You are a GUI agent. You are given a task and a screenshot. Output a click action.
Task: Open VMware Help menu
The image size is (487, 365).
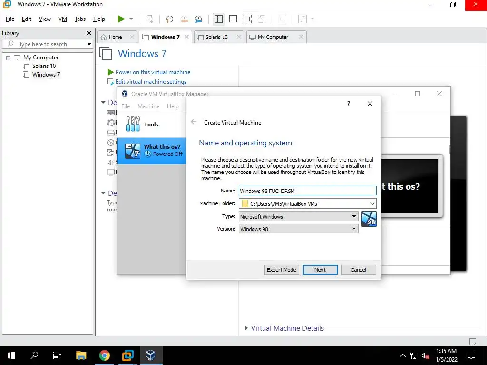[x=99, y=19]
